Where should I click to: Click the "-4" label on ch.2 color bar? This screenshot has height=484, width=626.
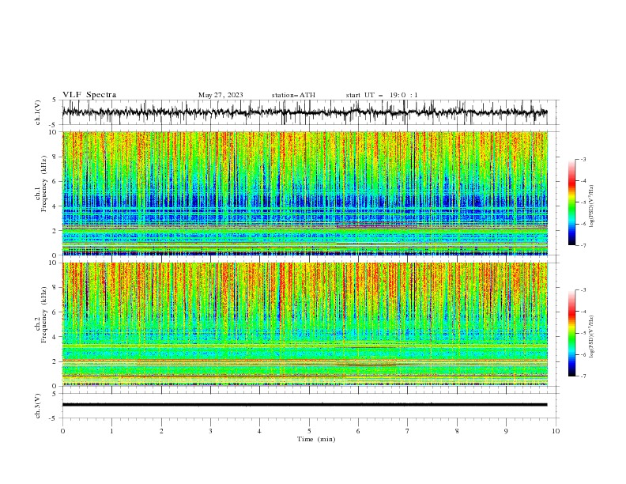[583, 312]
